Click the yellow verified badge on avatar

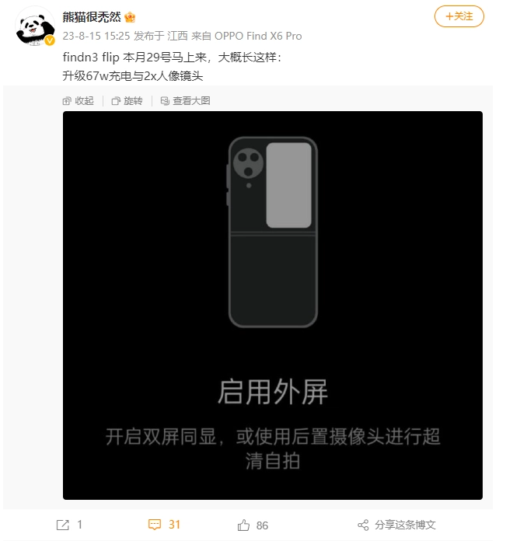point(50,40)
